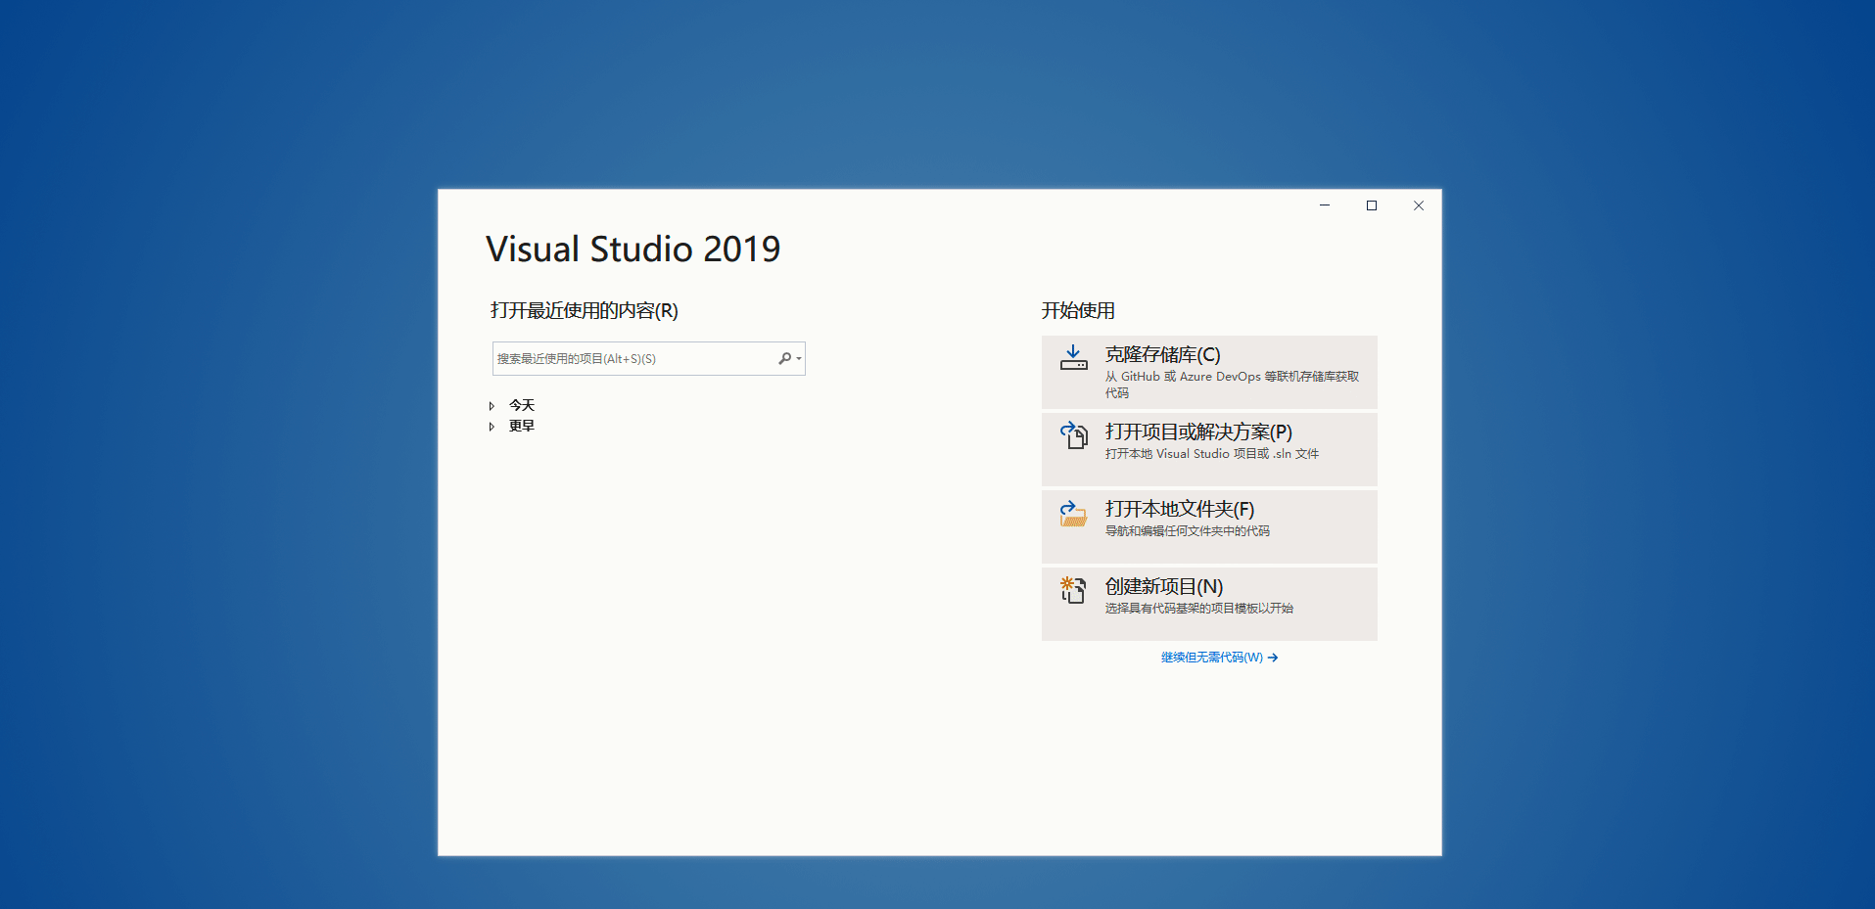Close the Visual Studio start window
Image resolution: width=1875 pixels, height=909 pixels.
pos(1418,205)
